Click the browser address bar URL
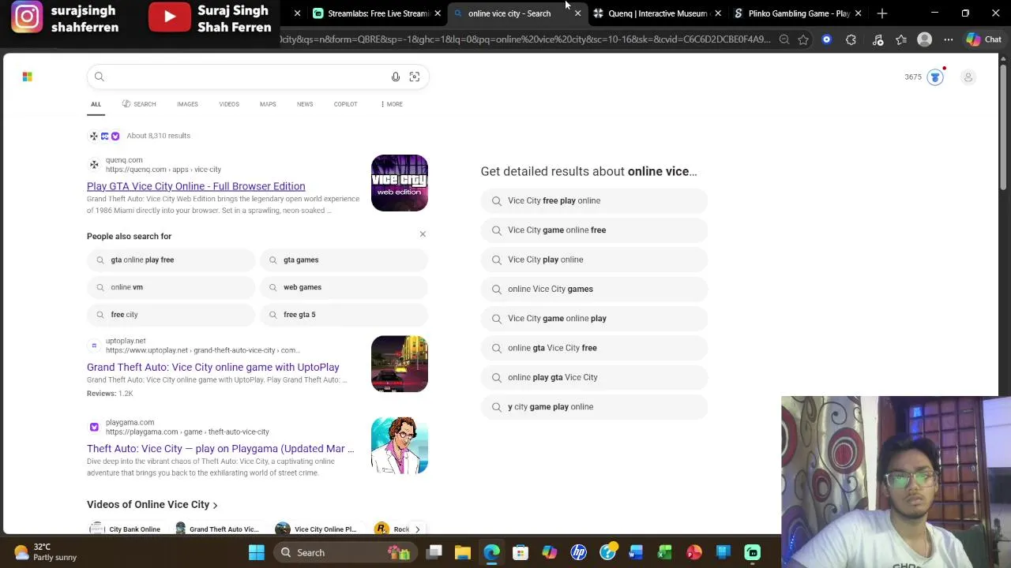The image size is (1011, 568). click(525, 39)
